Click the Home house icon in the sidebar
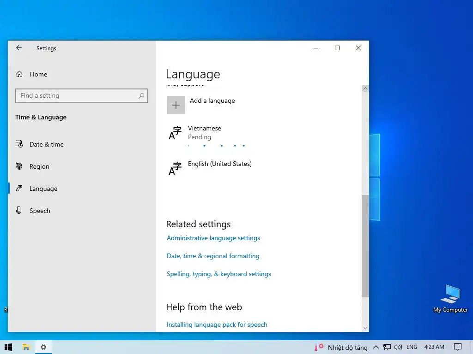473x354 pixels. coord(19,74)
